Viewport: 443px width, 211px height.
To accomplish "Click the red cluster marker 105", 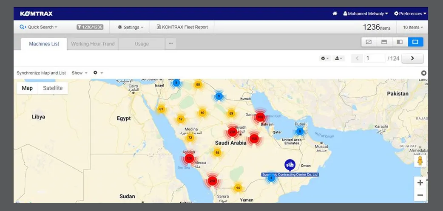I will pyautogui.click(x=254, y=138).
